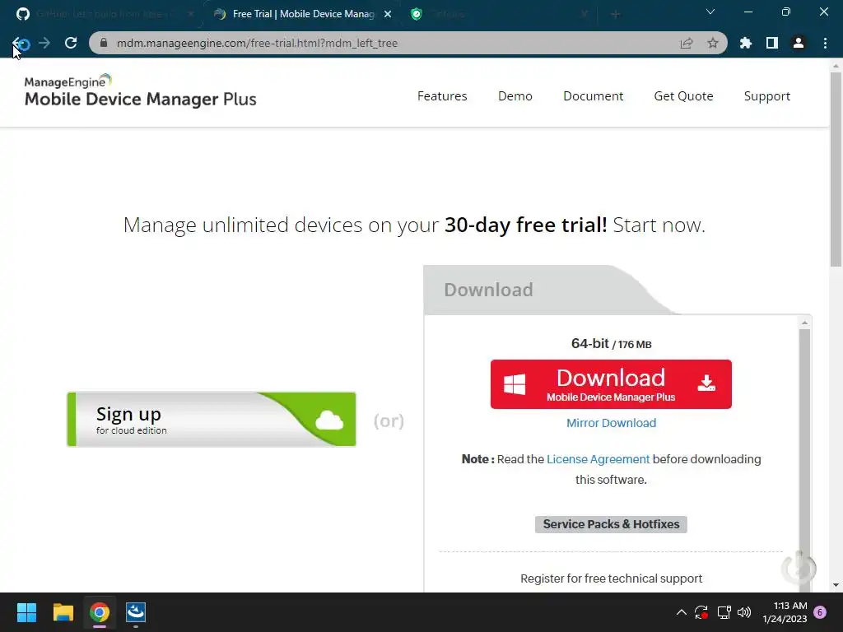Open the Document menu item
This screenshot has height=632, width=843.
pos(593,96)
